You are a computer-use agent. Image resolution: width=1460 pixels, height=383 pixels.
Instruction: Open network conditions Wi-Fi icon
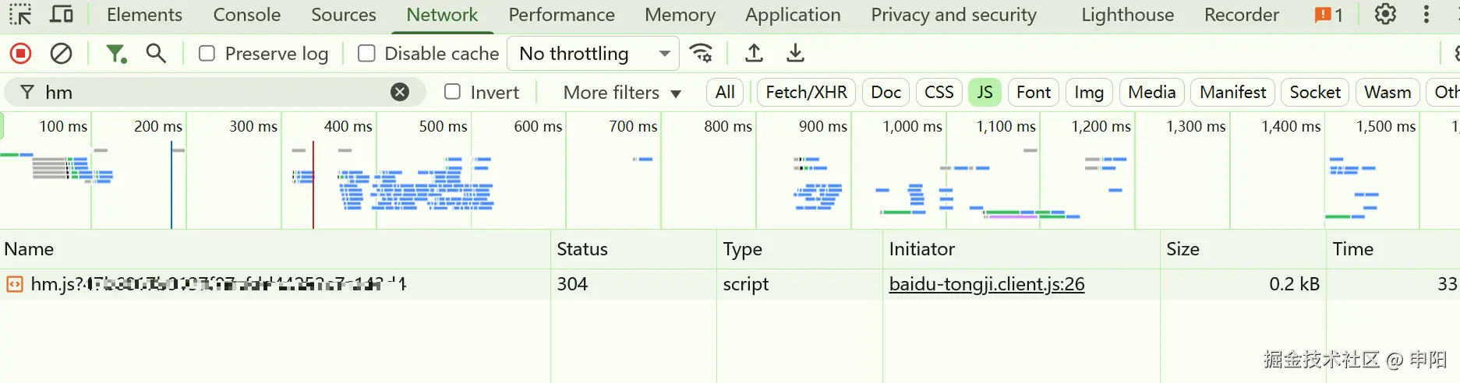tap(702, 53)
